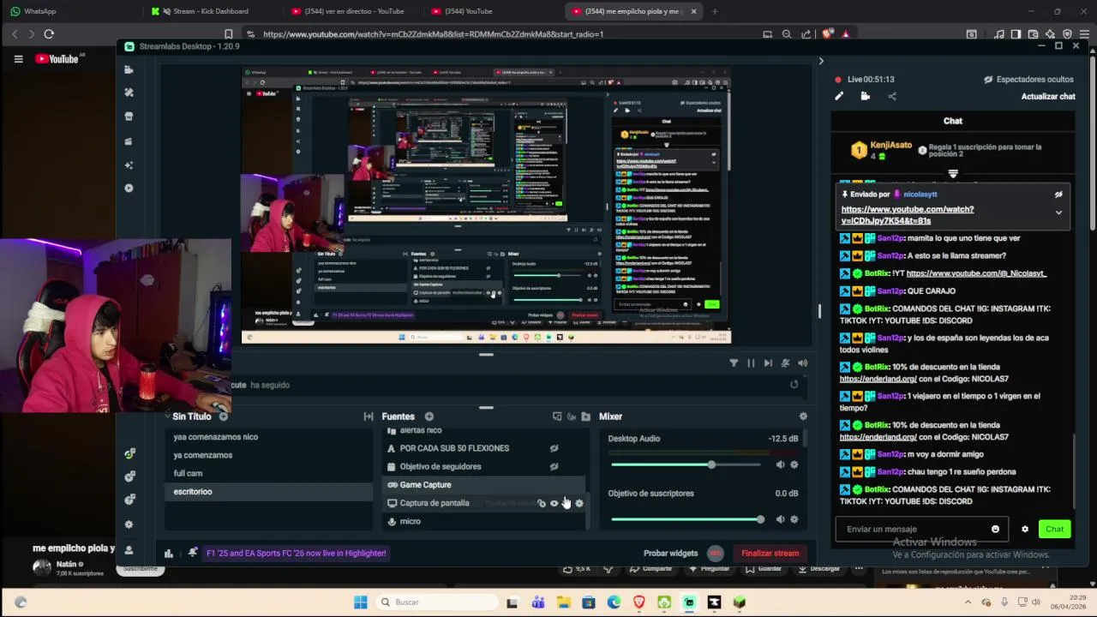Select the 'escritorioo' scene
1097x617 pixels.
point(267,492)
